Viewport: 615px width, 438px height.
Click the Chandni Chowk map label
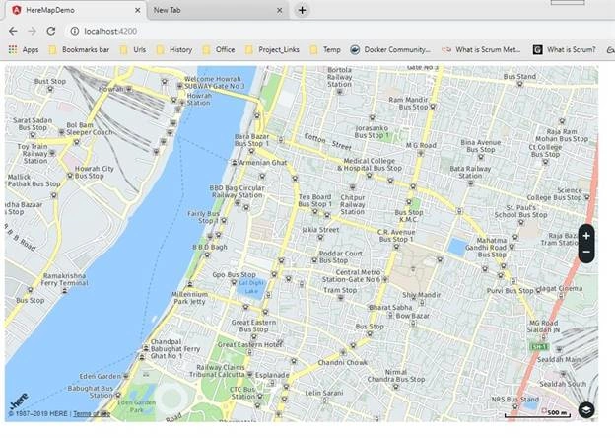click(342, 363)
